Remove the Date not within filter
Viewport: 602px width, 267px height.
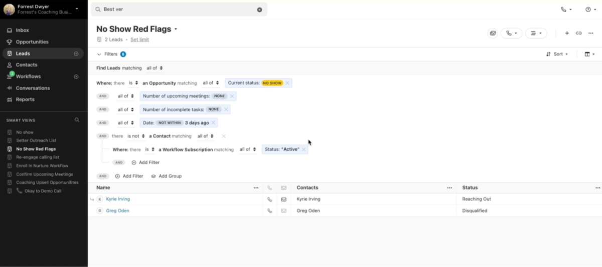213,122
